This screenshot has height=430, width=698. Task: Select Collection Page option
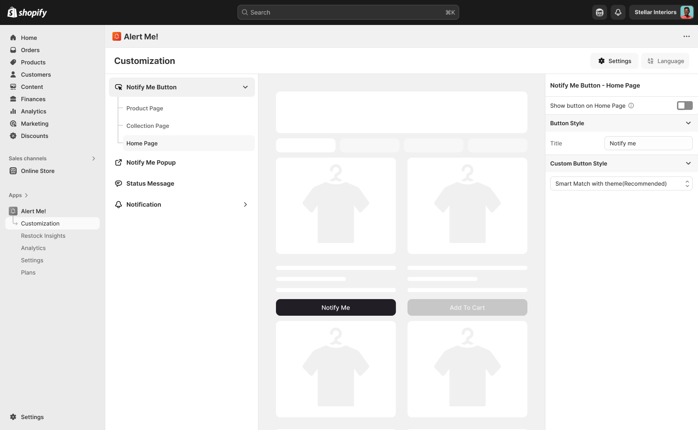(148, 126)
